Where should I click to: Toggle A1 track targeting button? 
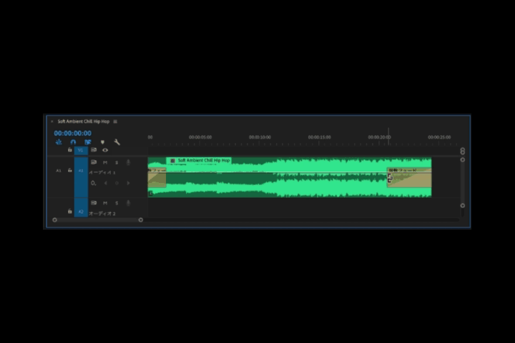click(81, 177)
